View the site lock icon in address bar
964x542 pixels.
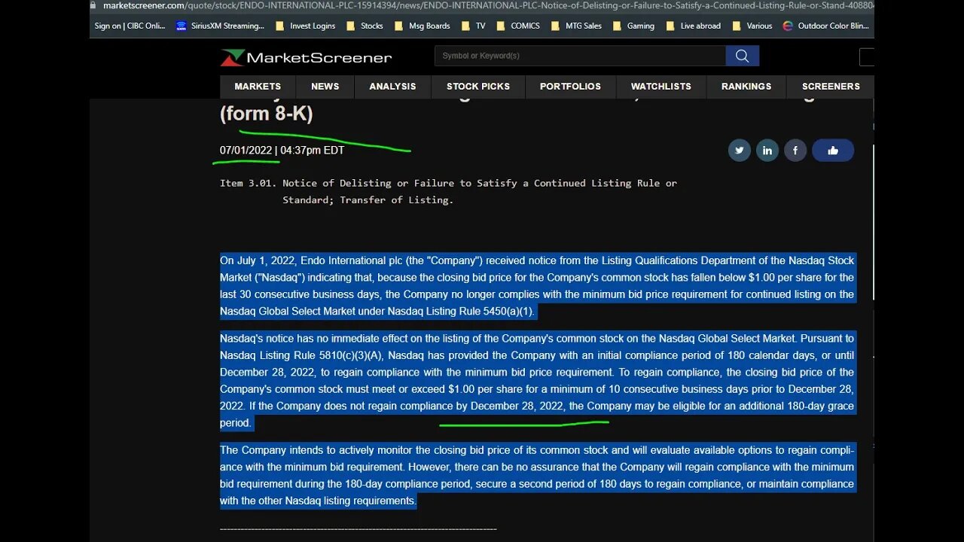coord(93,5)
